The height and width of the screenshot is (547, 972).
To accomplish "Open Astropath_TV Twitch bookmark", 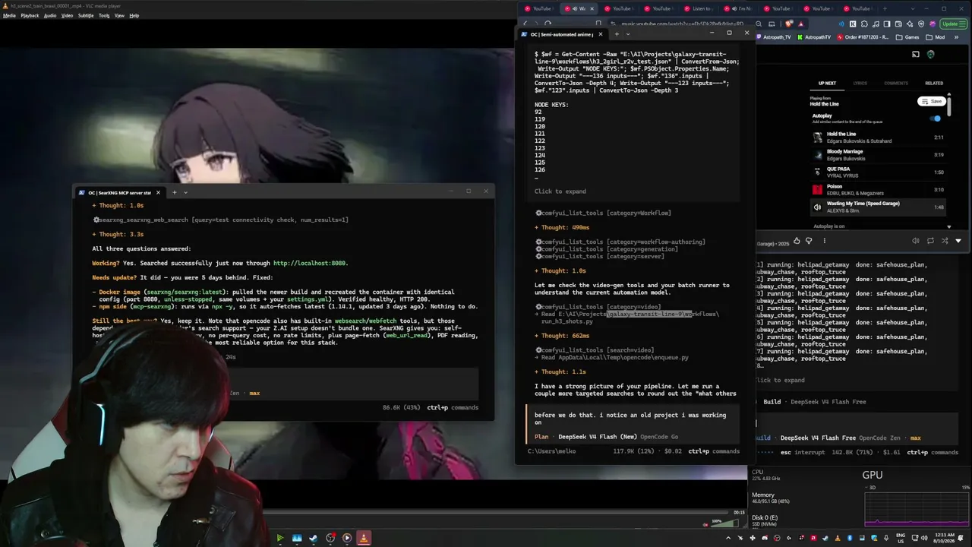I will click(x=774, y=37).
